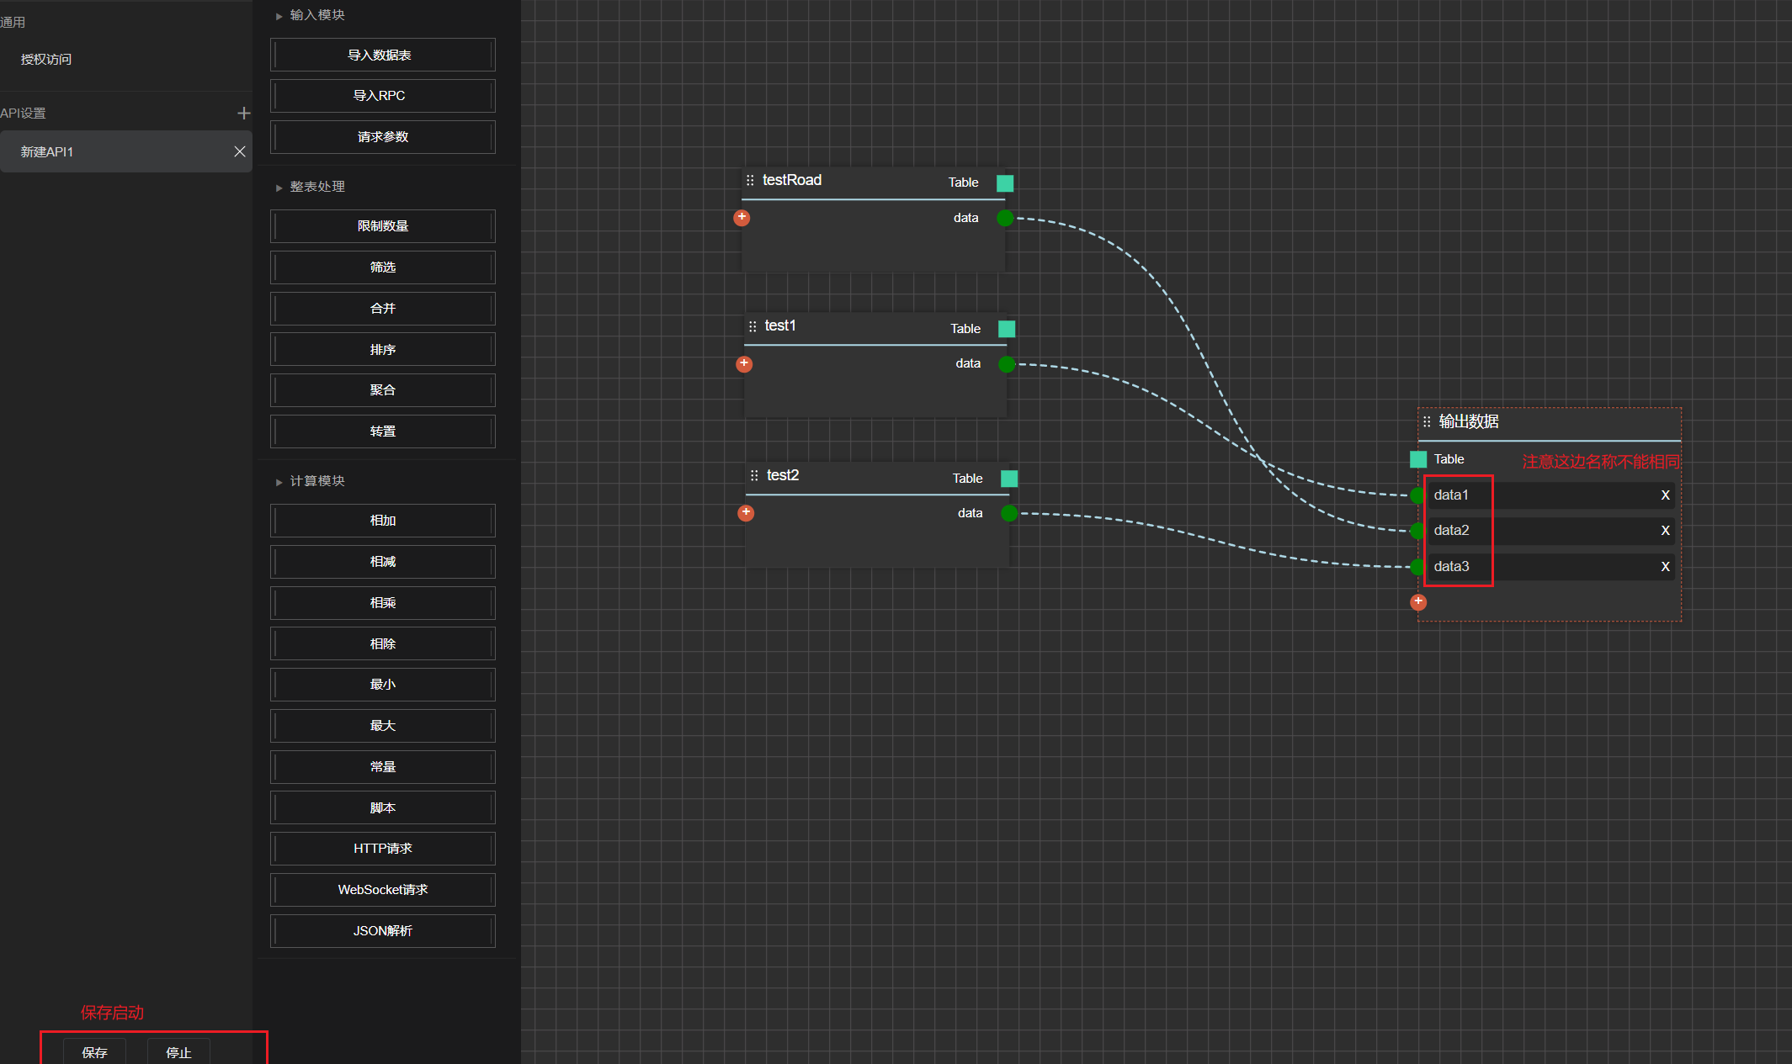Viewport: 1792px width, 1064px height.
Task: Delete the data3 output row with X
Action: pos(1665,567)
